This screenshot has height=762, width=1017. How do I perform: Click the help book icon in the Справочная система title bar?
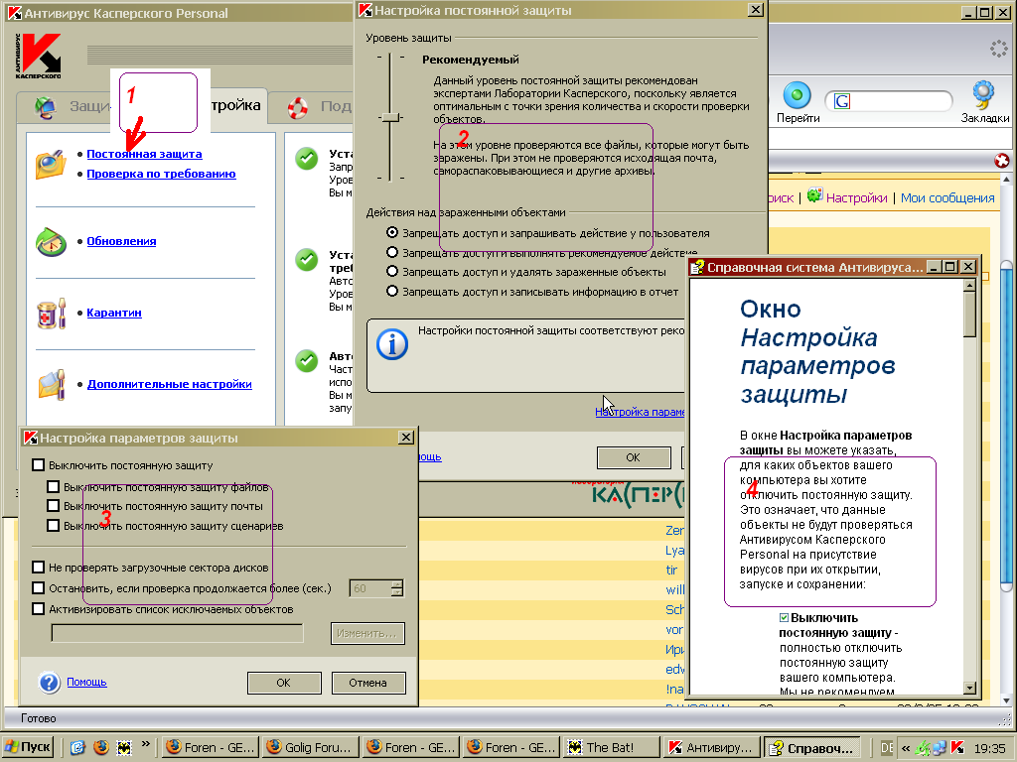[697, 267]
